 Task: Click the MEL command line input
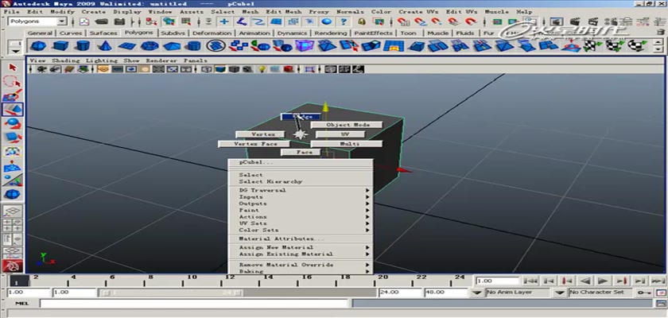point(194,303)
